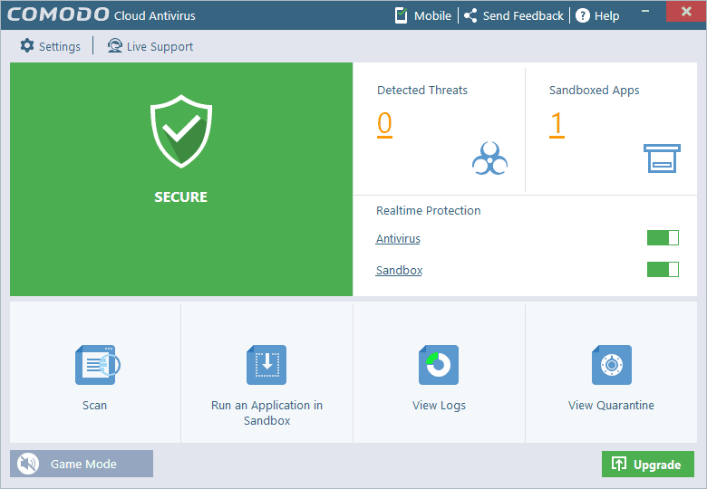
Task: Click the biohazard Detected Threats icon
Action: coord(489,158)
